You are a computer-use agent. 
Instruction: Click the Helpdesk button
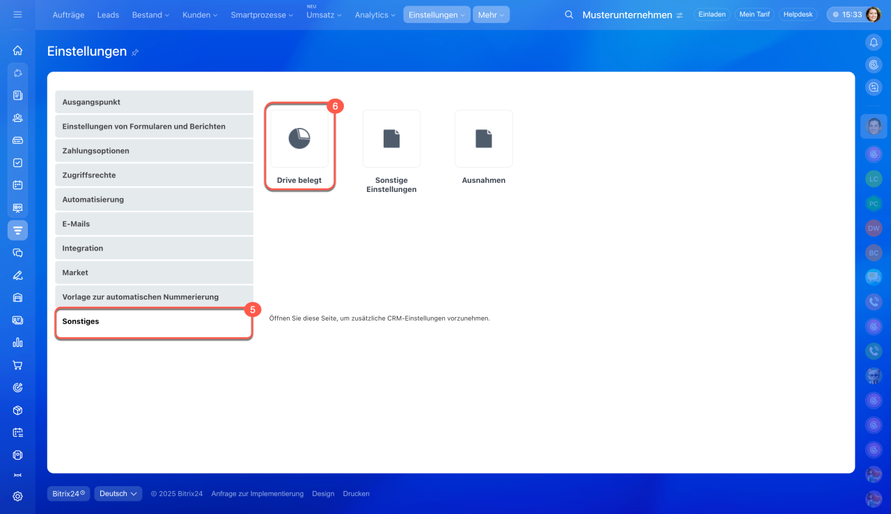pyautogui.click(x=798, y=15)
